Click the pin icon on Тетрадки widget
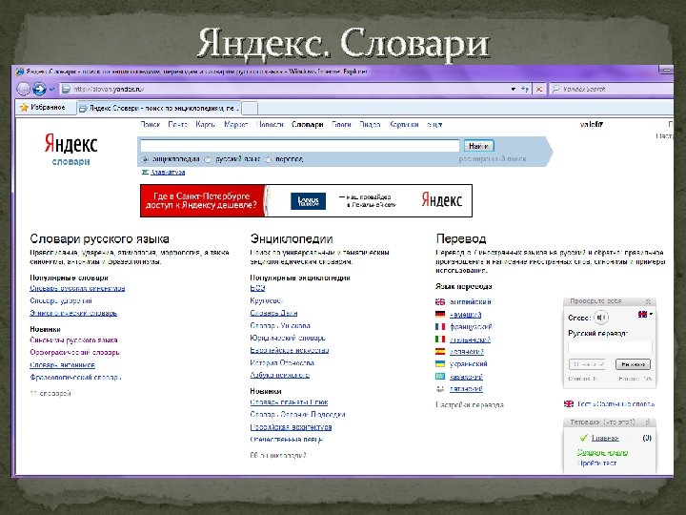This screenshot has height=515, width=686. 649,422
